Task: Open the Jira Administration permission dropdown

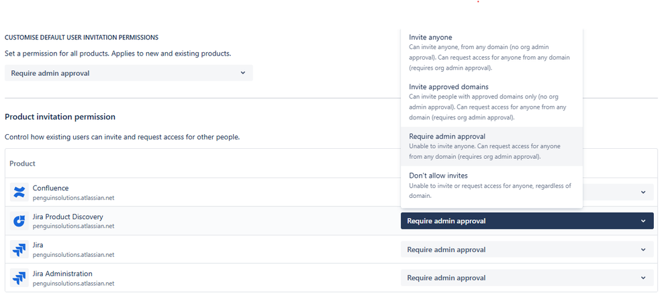Action: [x=527, y=278]
